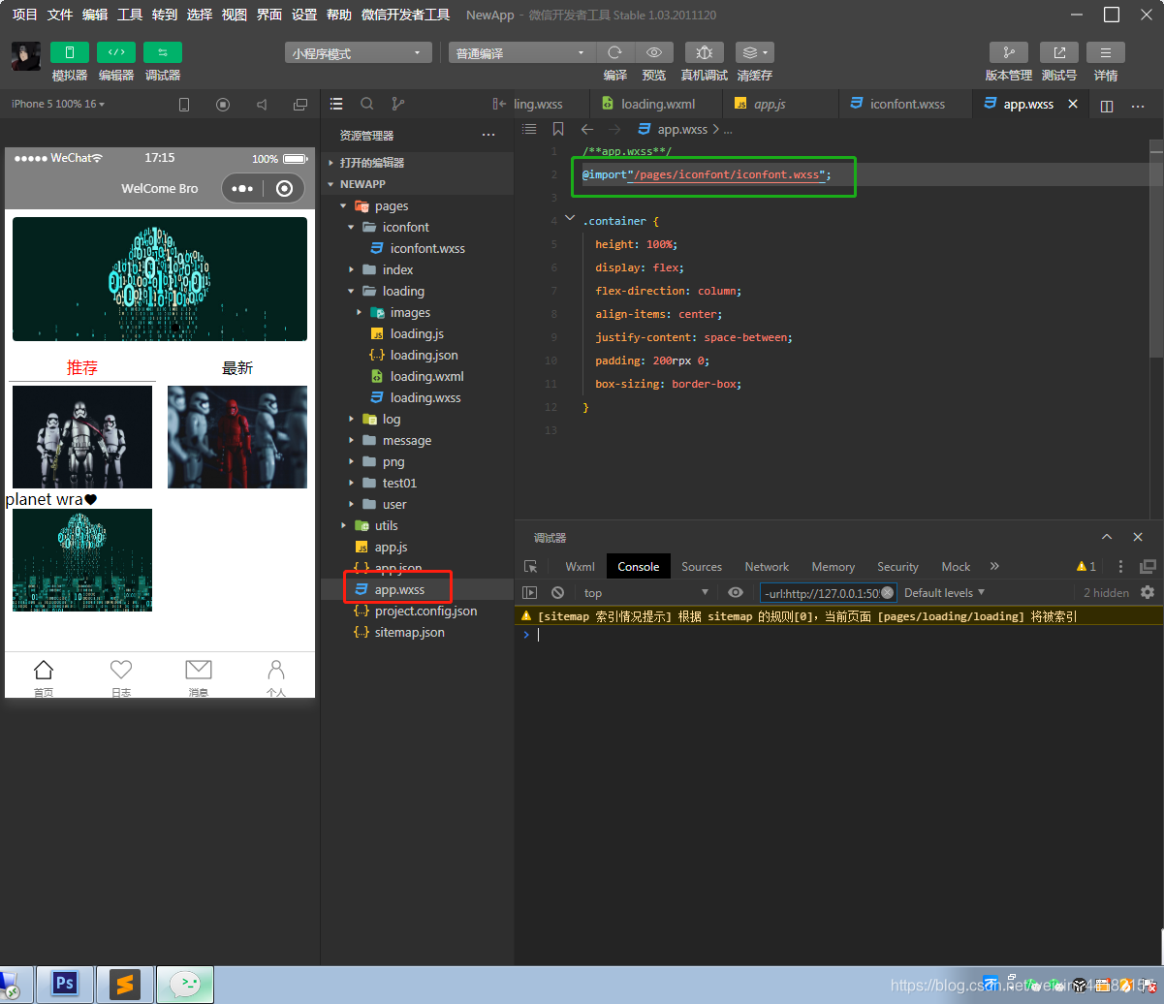Click the 预览 preview eye icon
Viewport: 1164px width, 1004px height.
coord(654,52)
